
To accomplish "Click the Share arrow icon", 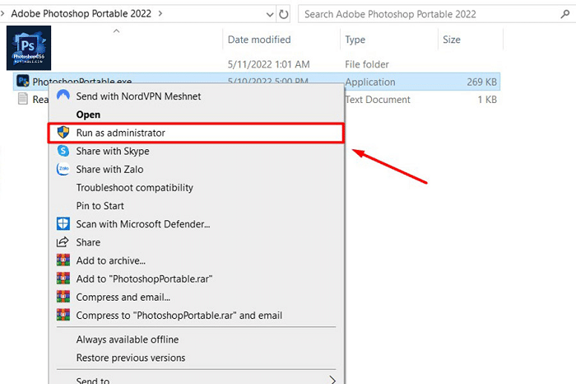I will [x=63, y=242].
